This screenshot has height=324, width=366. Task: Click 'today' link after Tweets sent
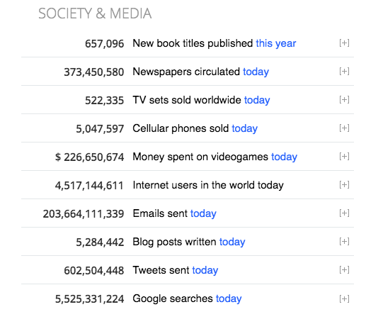(205, 271)
